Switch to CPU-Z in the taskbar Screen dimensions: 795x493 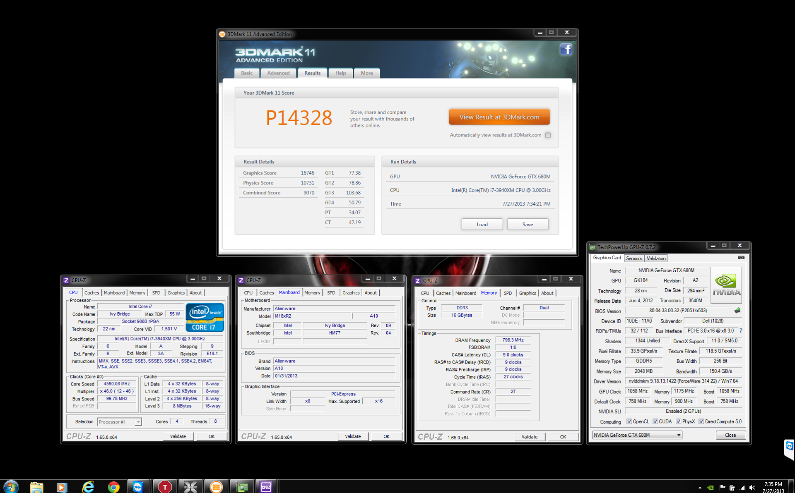coord(266,487)
